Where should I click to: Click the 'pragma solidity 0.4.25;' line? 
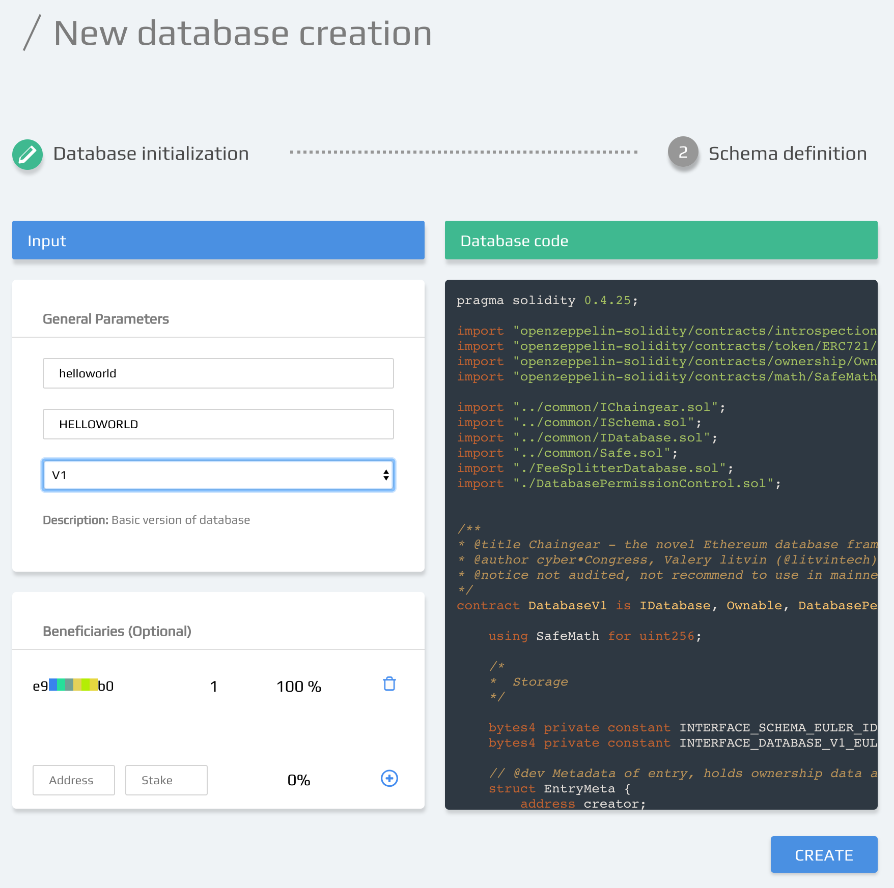(547, 300)
